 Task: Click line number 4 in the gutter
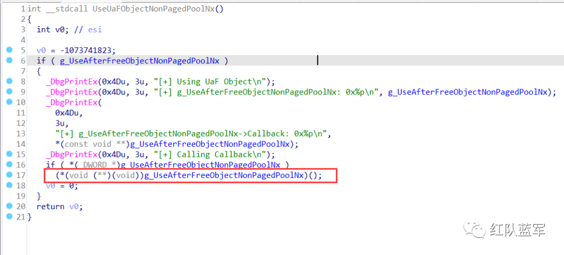coord(23,40)
